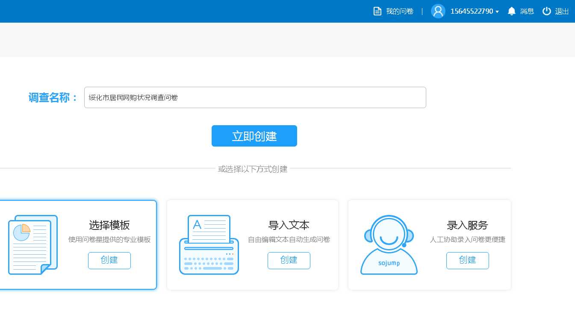Click 创建 button under 选择模板

[x=109, y=261]
